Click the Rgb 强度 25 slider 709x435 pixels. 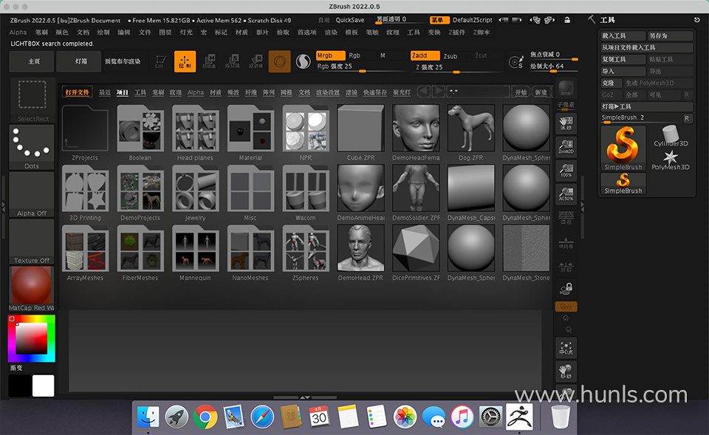[x=360, y=67]
